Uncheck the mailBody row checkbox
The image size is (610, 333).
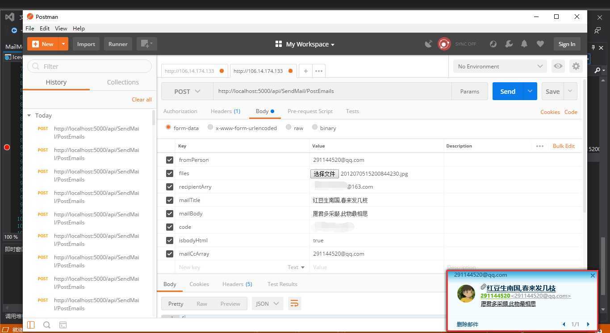tap(169, 214)
